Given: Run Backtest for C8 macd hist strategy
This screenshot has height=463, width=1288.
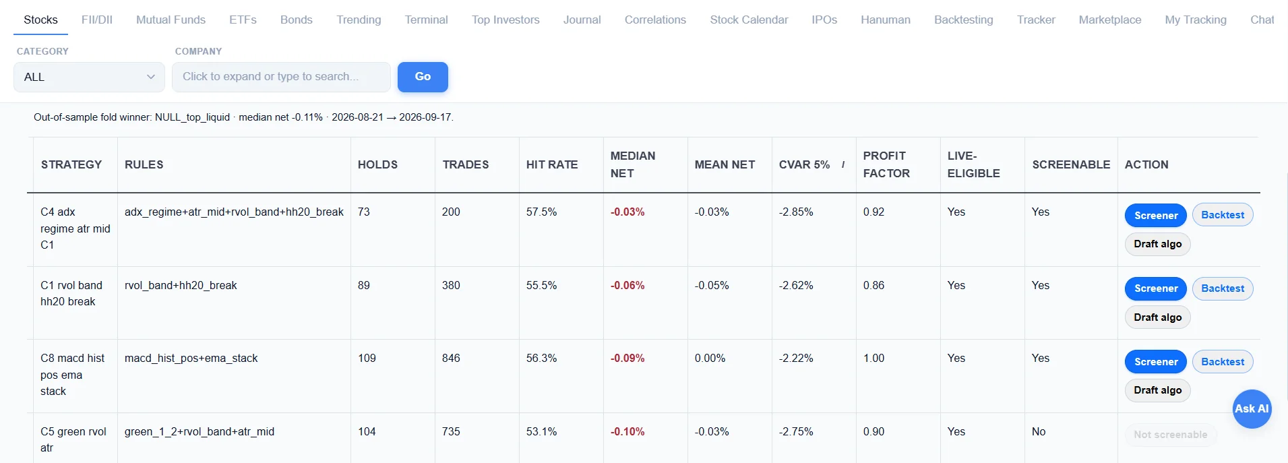Looking at the screenshot, I should [1223, 362].
